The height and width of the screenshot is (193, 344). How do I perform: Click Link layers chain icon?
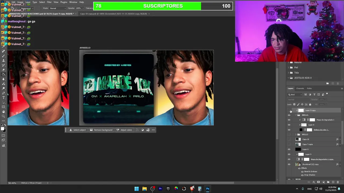coord(309,182)
